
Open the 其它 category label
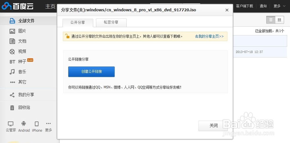(x=22, y=82)
